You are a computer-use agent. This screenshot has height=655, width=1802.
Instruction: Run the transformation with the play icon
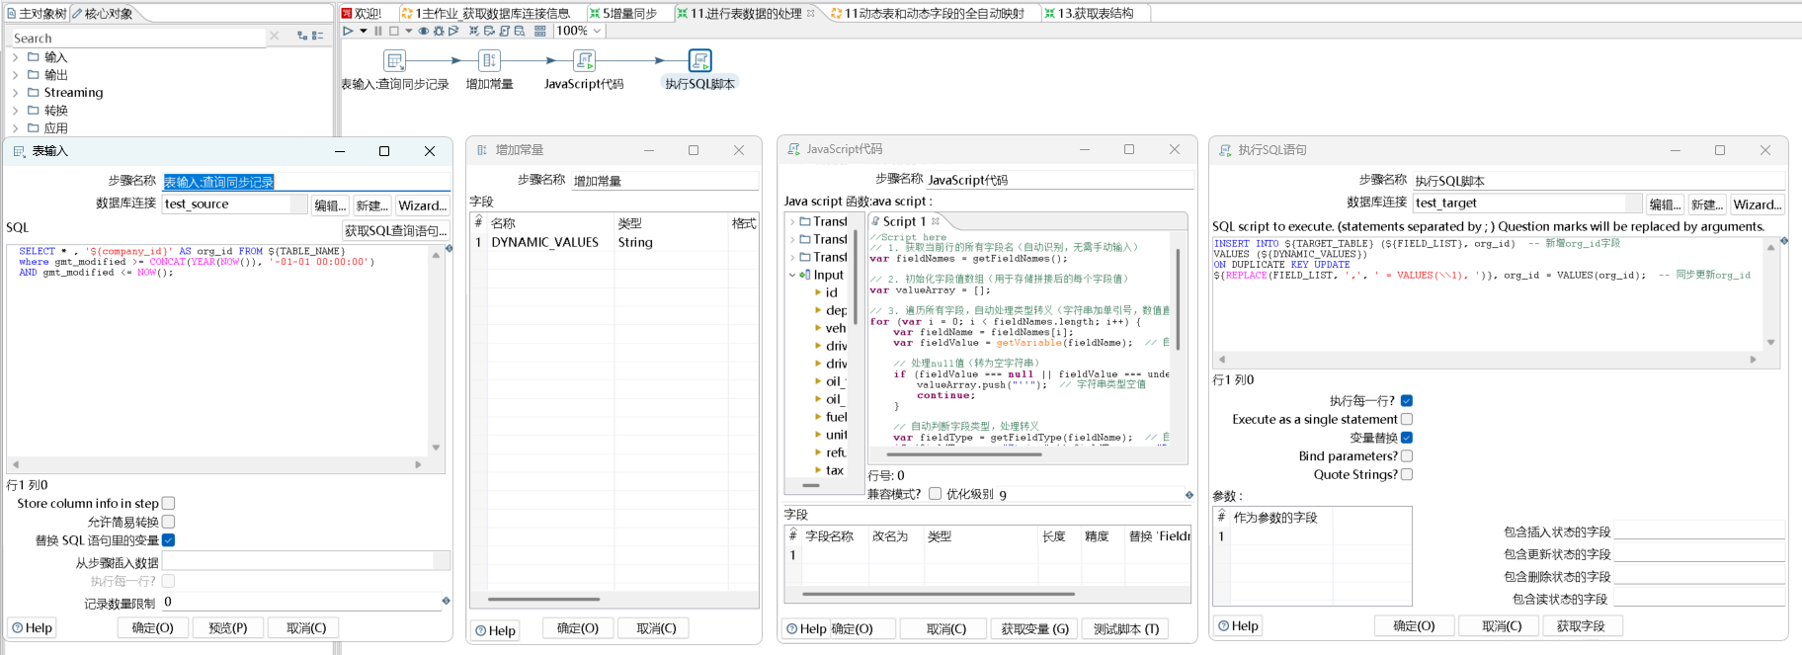348,31
